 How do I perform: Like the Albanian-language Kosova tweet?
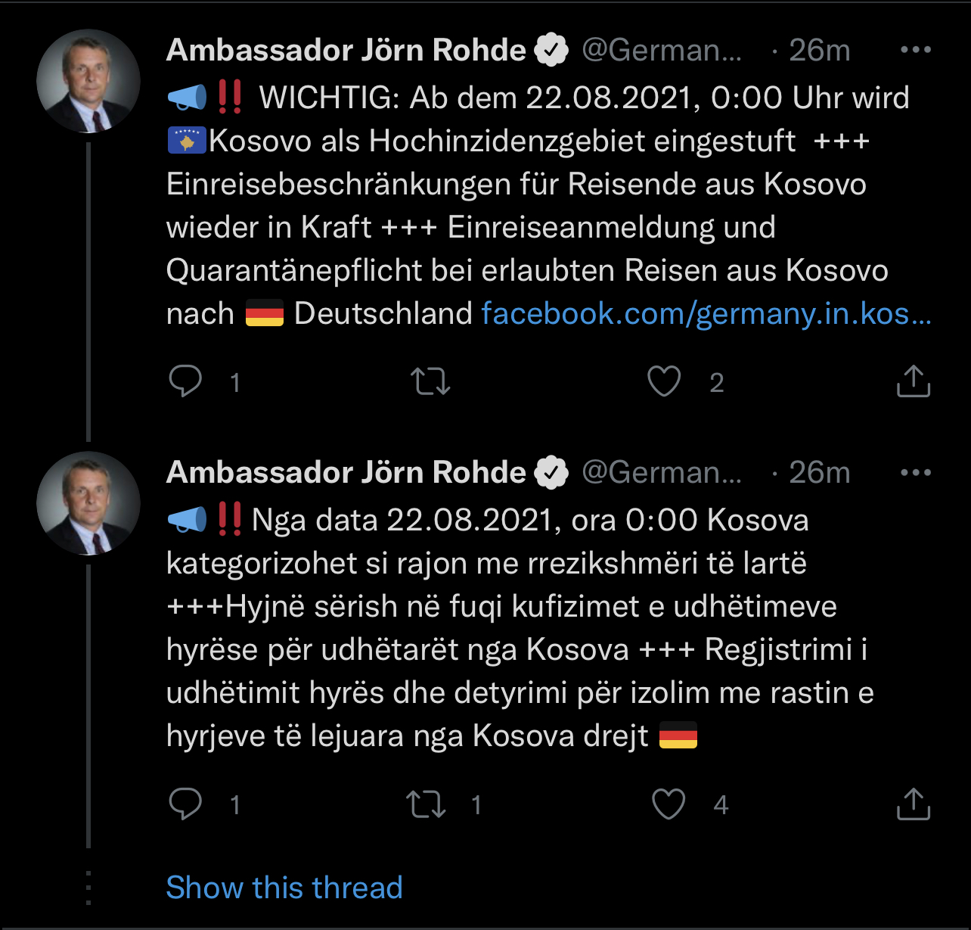click(669, 804)
